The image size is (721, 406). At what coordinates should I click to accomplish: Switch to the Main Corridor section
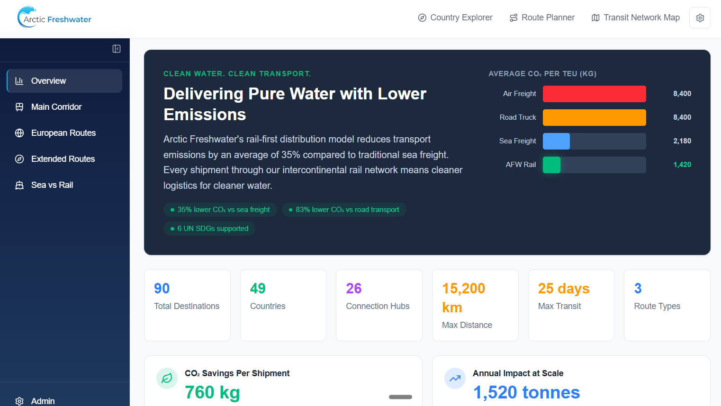pos(57,106)
